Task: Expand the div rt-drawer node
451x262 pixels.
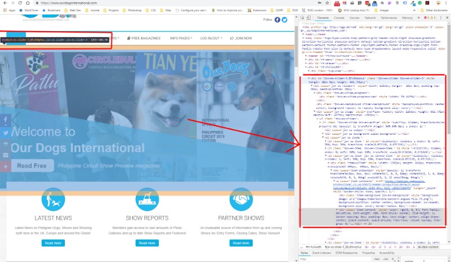Action: [306, 63]
